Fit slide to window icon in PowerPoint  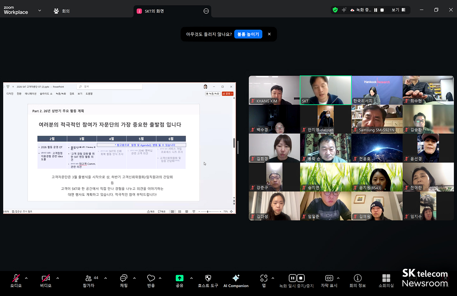[x=231, y=212]
